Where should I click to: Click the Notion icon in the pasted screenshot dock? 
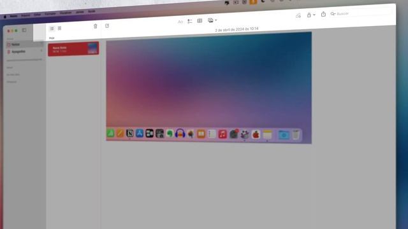click(129, 133)
